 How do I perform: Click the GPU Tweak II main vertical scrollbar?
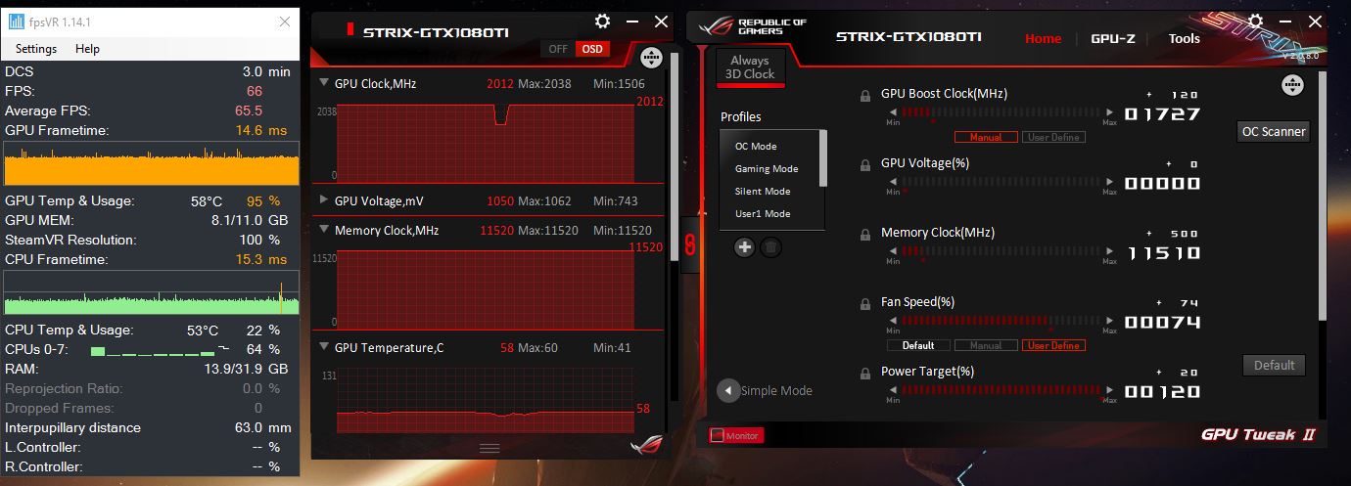point(1321,196)
